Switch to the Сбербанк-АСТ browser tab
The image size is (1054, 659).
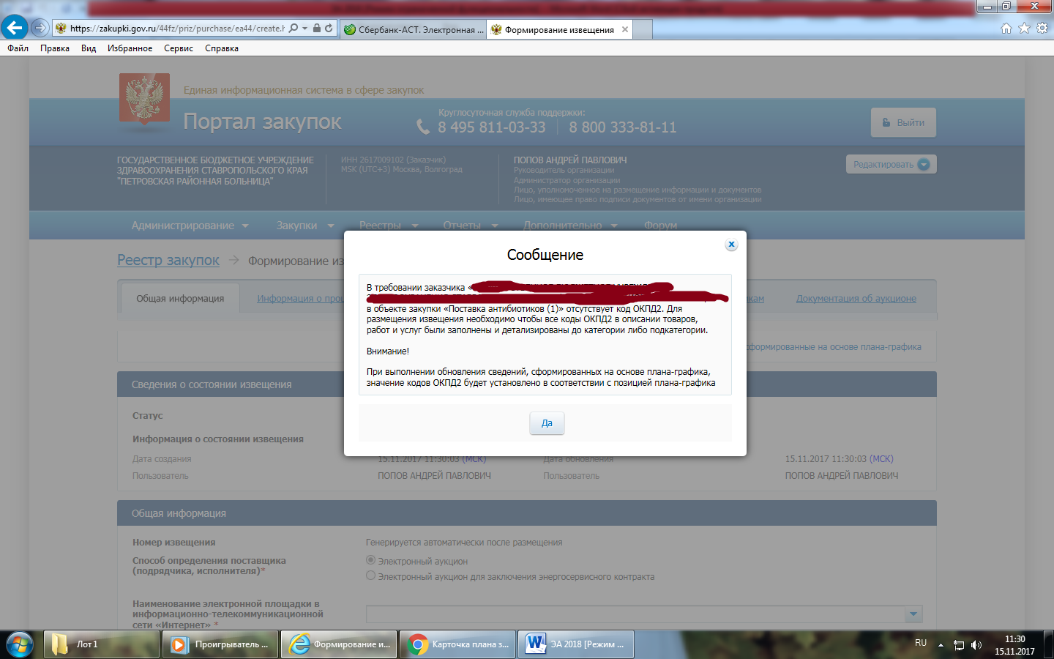pos(414,30)
